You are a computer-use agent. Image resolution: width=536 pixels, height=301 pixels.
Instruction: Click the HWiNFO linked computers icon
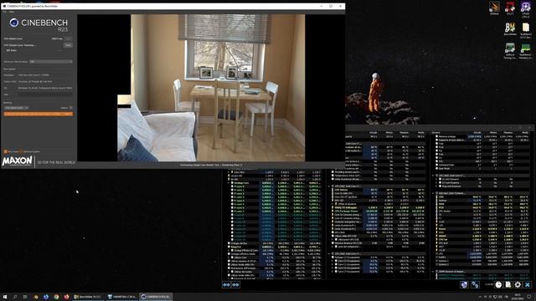[x=475, y=284]
